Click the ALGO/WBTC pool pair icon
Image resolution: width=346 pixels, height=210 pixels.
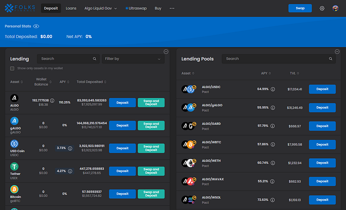pos(189,144)
